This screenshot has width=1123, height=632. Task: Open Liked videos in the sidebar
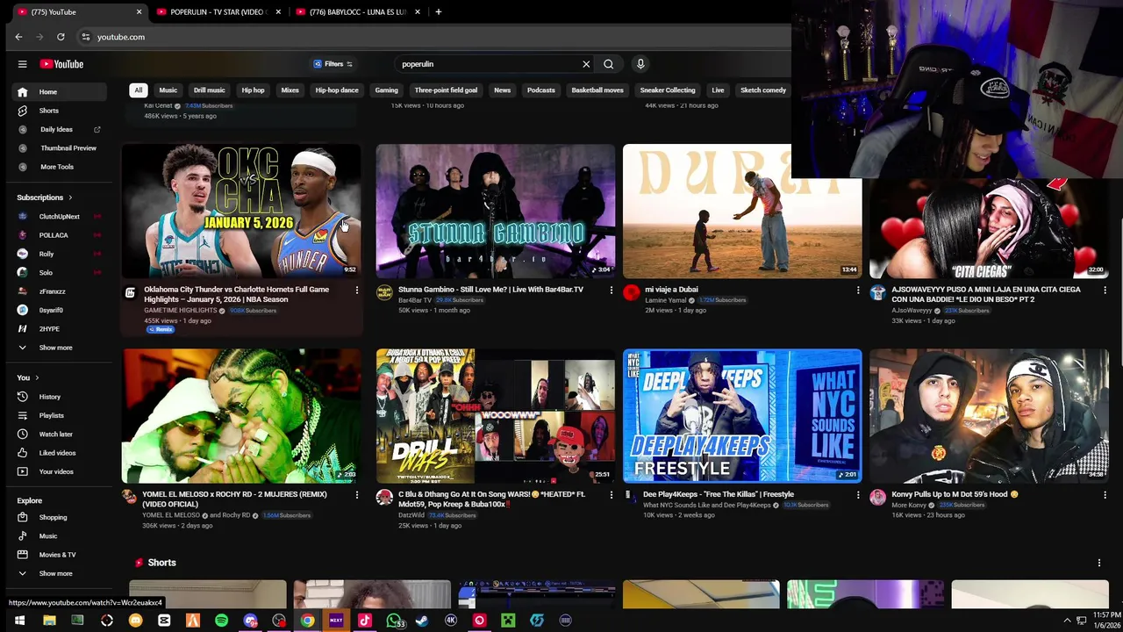57,453
